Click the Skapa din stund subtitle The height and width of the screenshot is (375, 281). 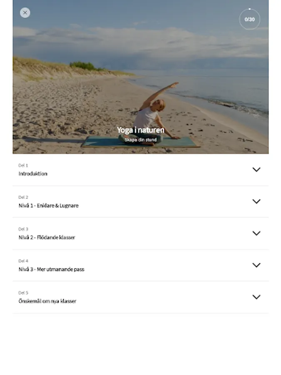[141, 140]
